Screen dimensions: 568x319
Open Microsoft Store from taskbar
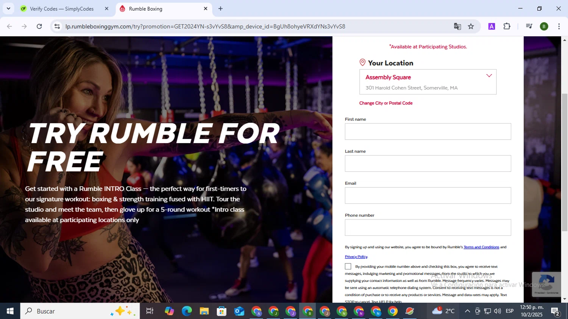pos(222,311)
